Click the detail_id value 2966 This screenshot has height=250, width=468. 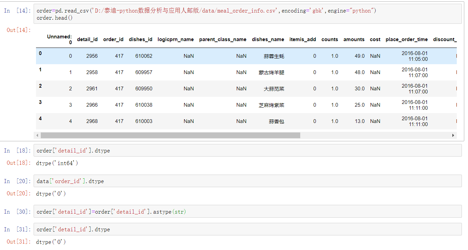pos(92,105)
